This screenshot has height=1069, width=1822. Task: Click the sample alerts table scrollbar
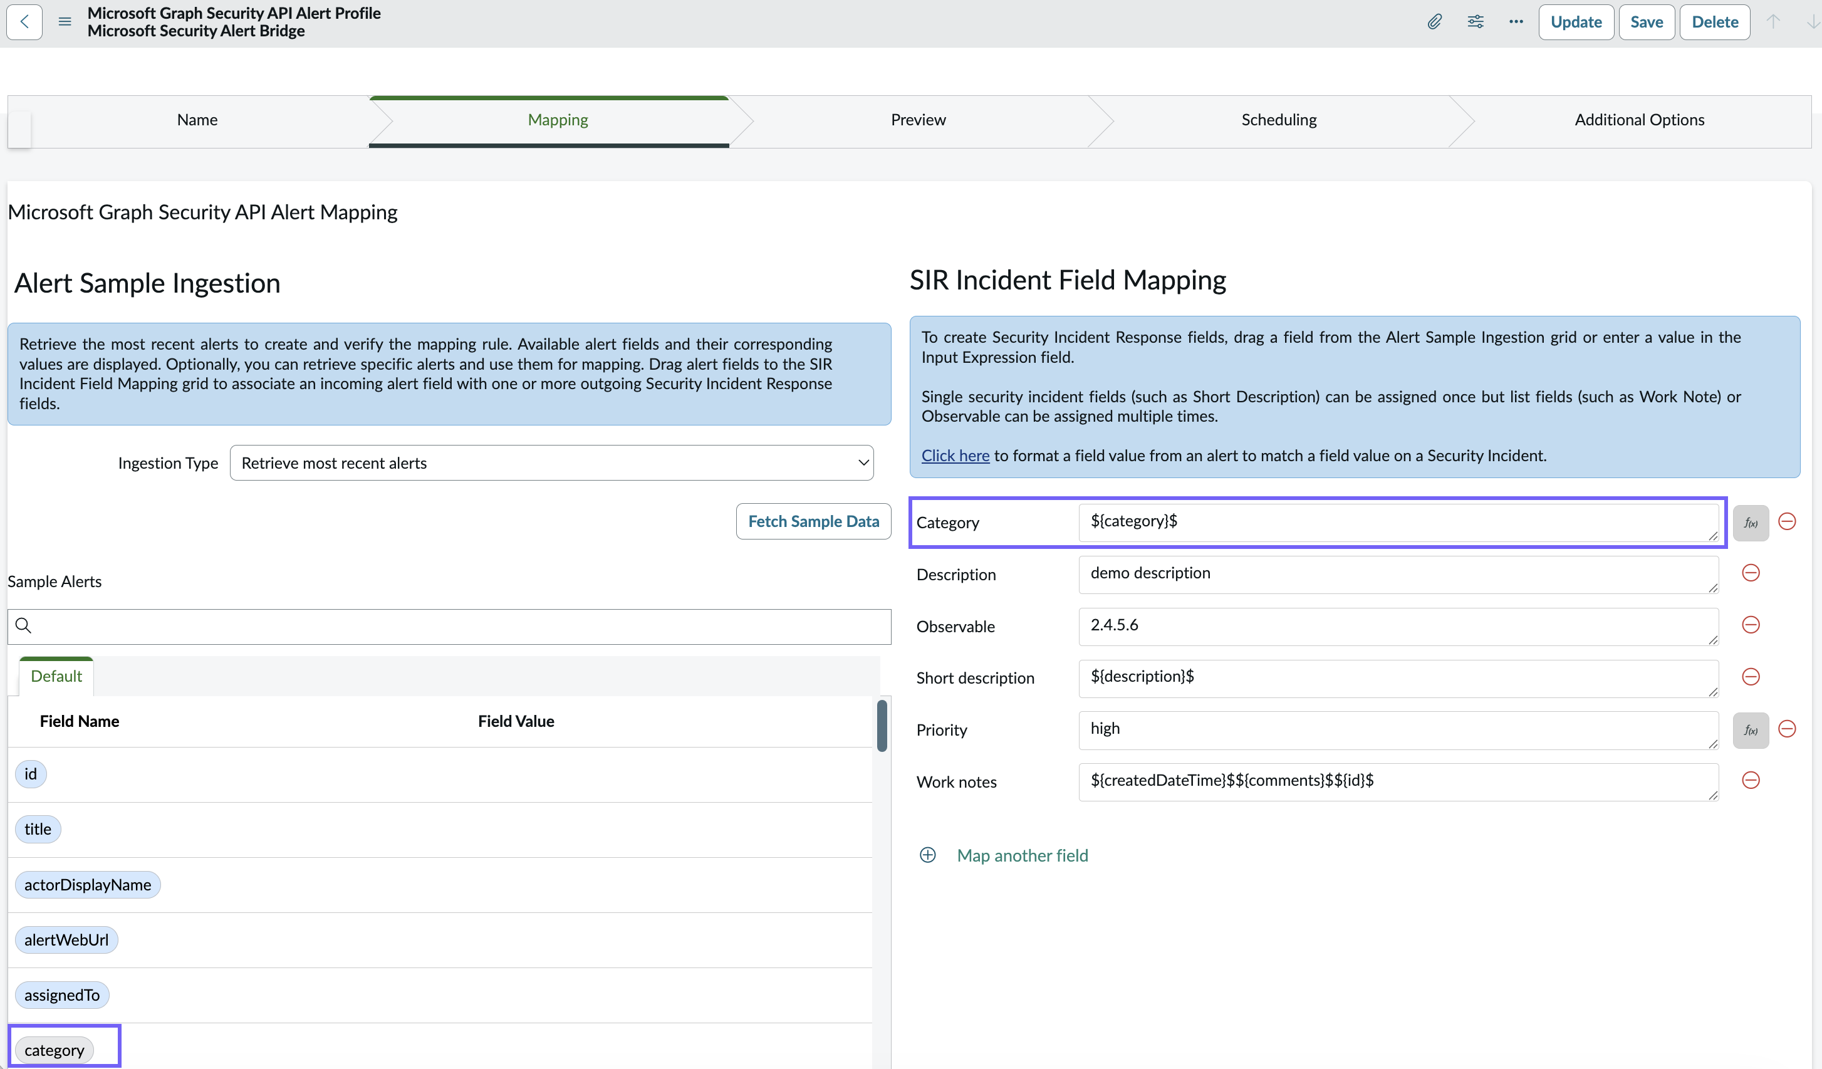point(882,726)
